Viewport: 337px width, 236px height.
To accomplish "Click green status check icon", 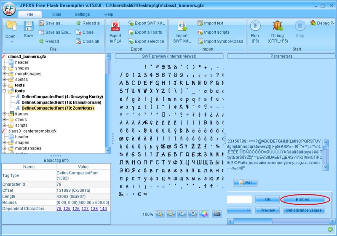I will coord(330,230).
